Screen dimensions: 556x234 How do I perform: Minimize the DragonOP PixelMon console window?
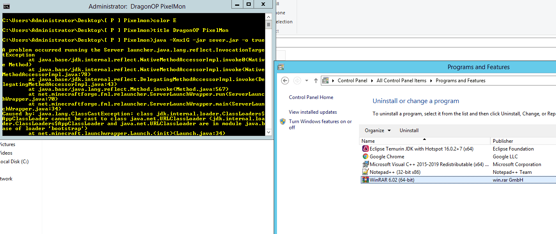pos(237,4)
